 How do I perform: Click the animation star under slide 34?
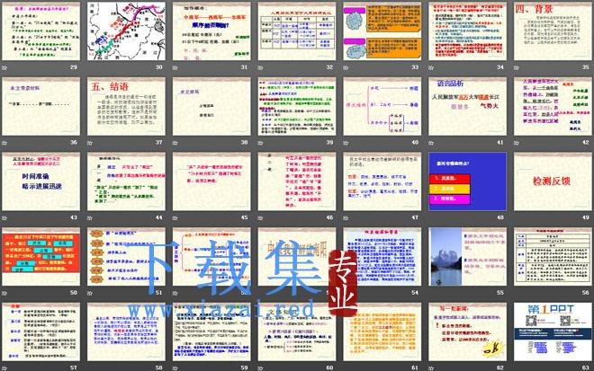[x=431, y=68]
